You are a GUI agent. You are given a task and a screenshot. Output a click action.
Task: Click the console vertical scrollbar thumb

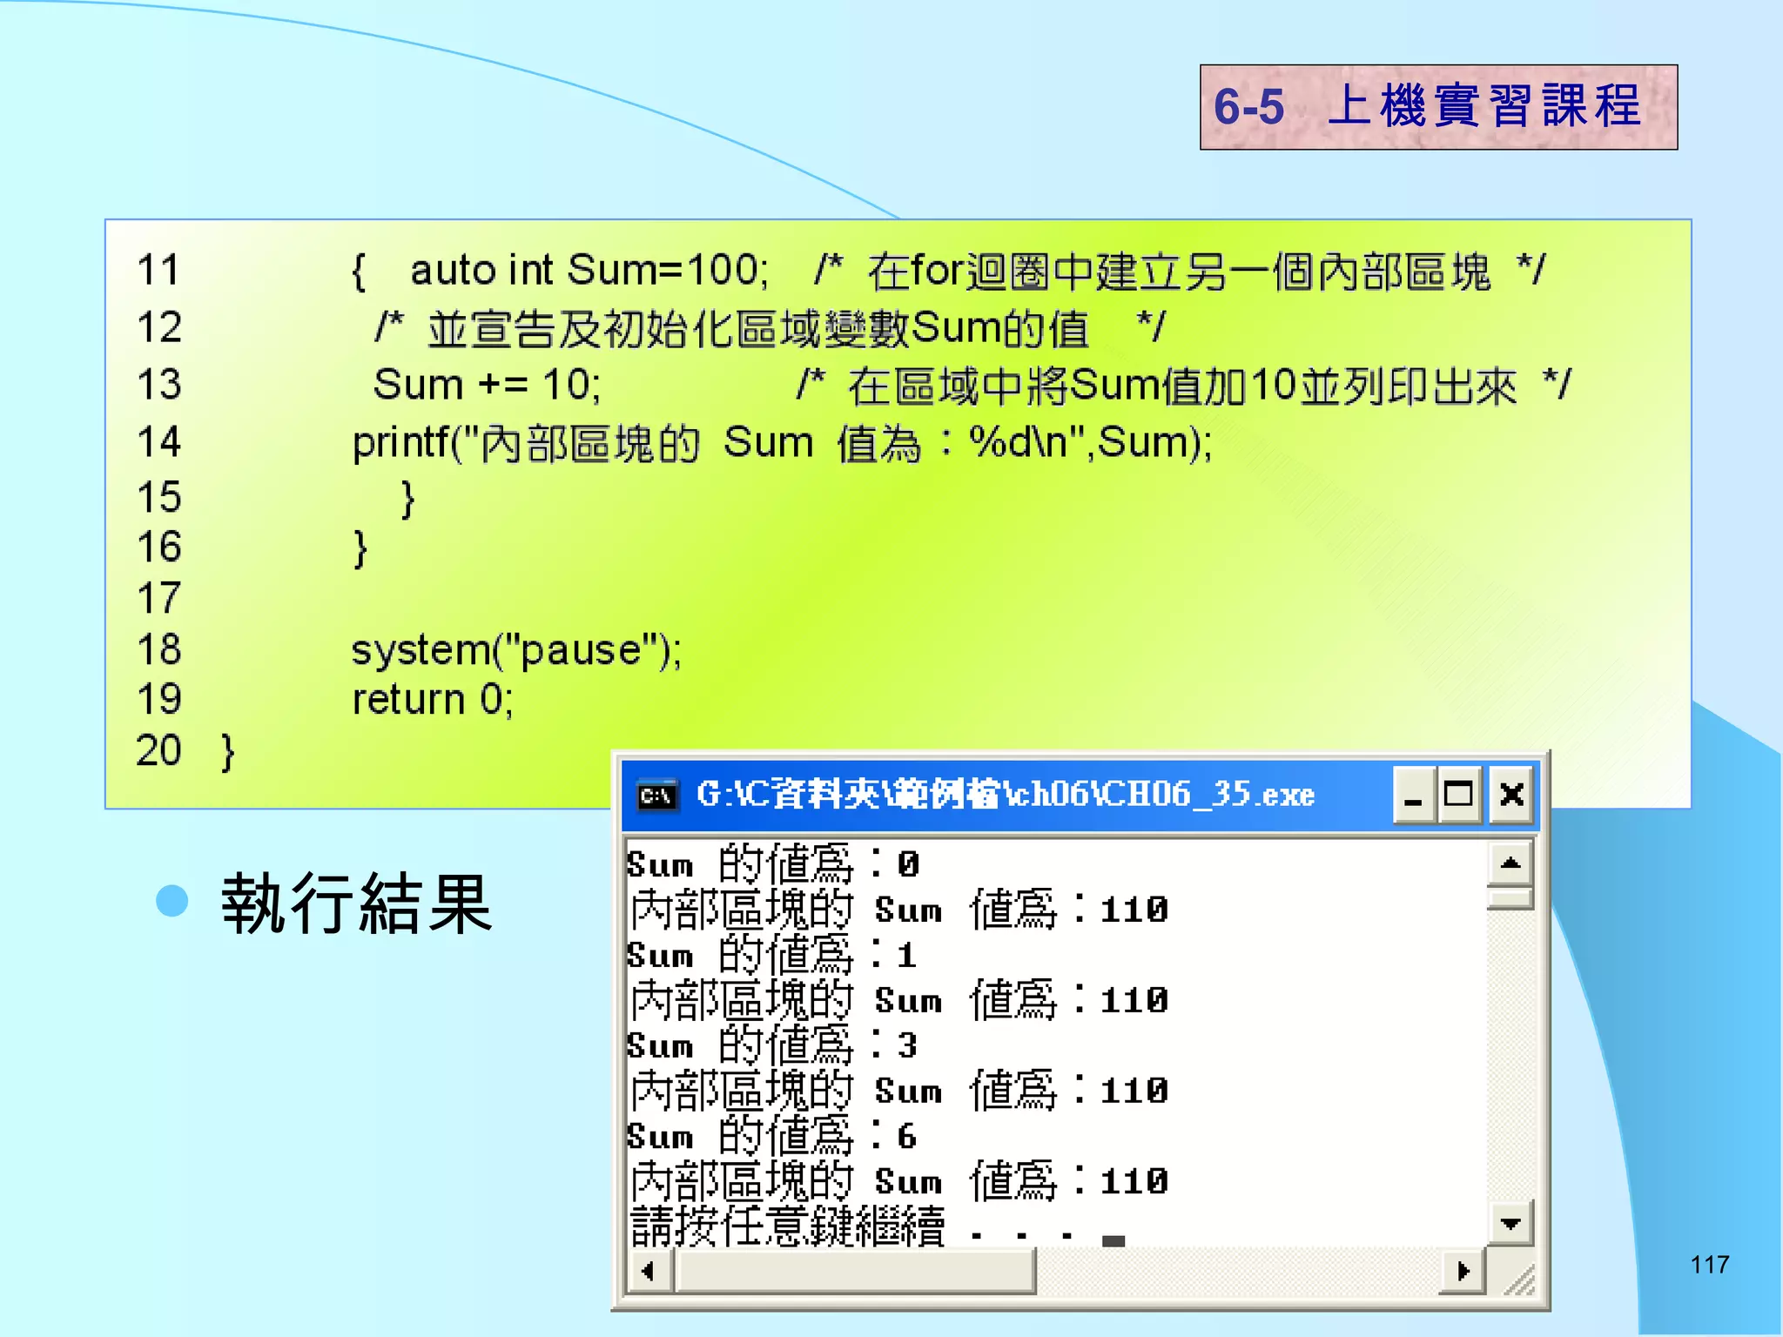[1511, 897]
